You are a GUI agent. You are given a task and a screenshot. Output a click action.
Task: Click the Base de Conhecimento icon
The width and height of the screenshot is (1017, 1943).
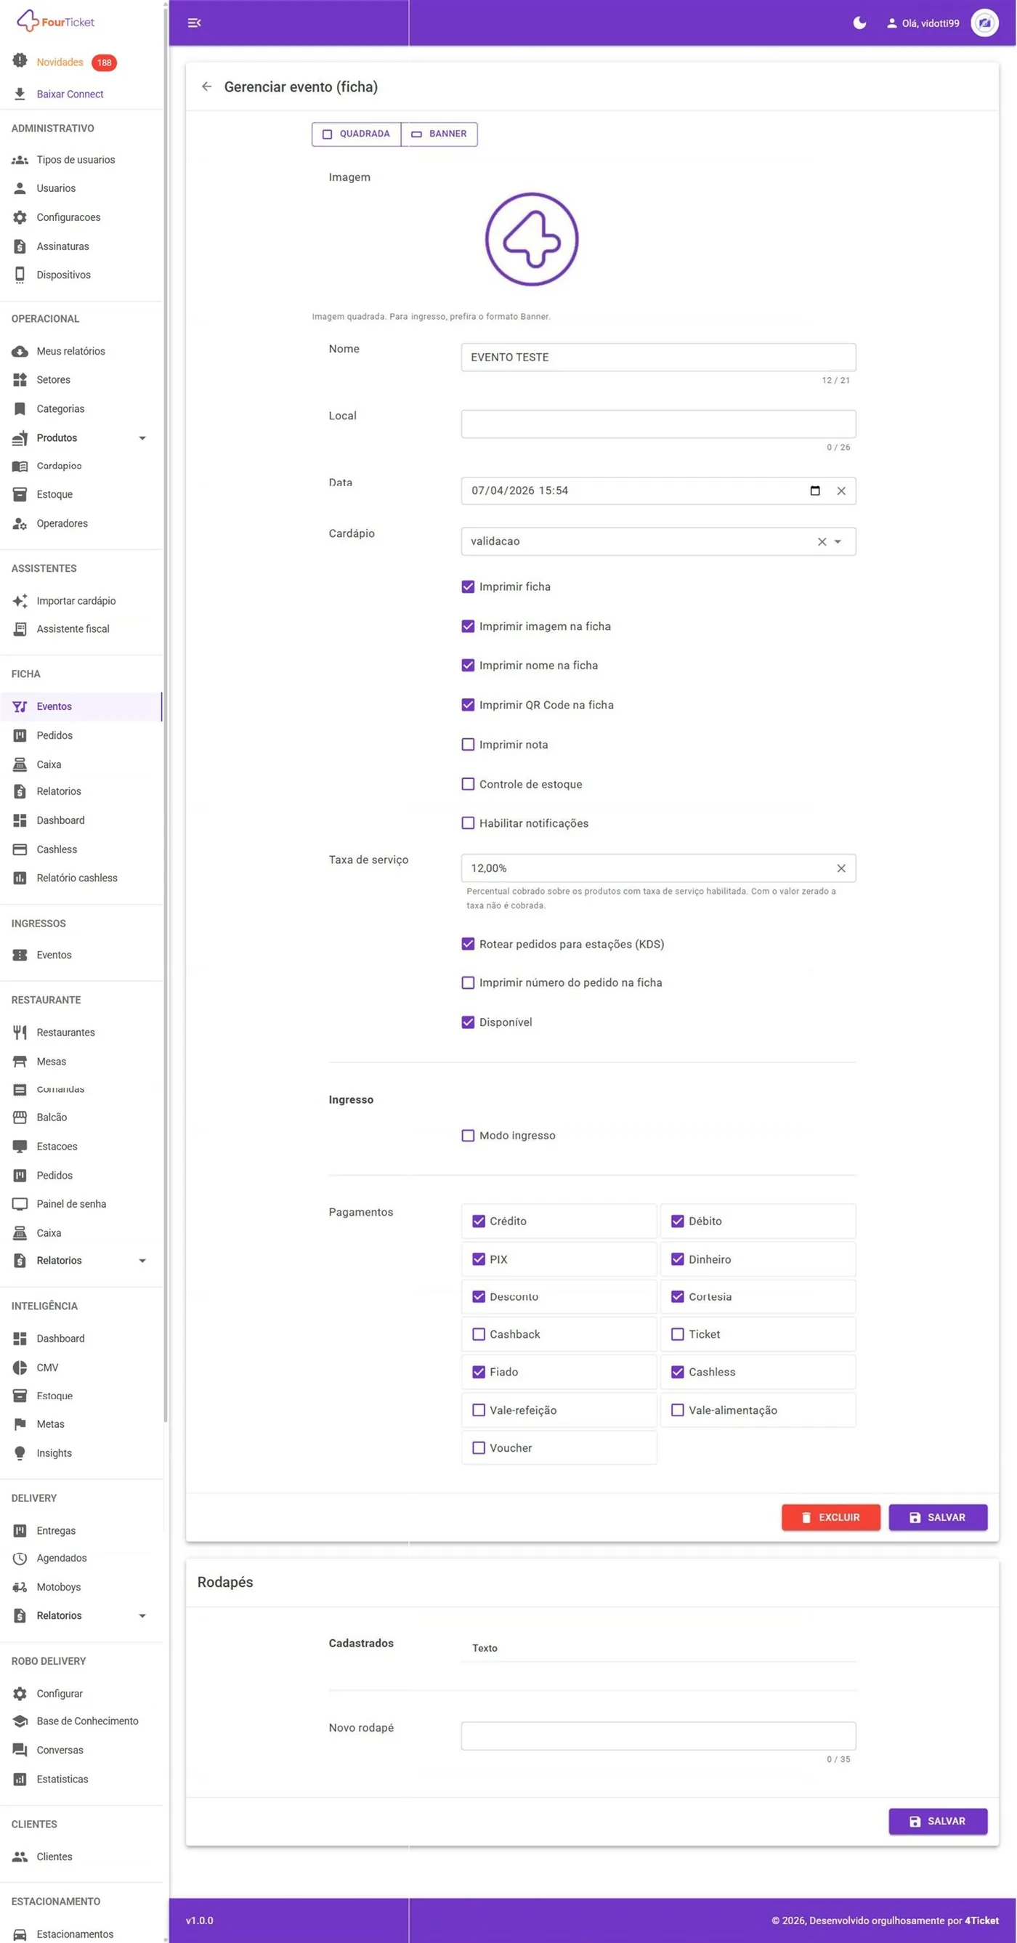[20, 1721]
